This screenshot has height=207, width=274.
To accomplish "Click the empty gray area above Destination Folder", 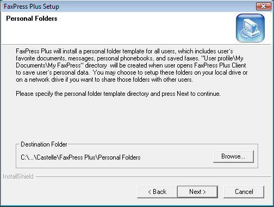I will tap(137, 120).
